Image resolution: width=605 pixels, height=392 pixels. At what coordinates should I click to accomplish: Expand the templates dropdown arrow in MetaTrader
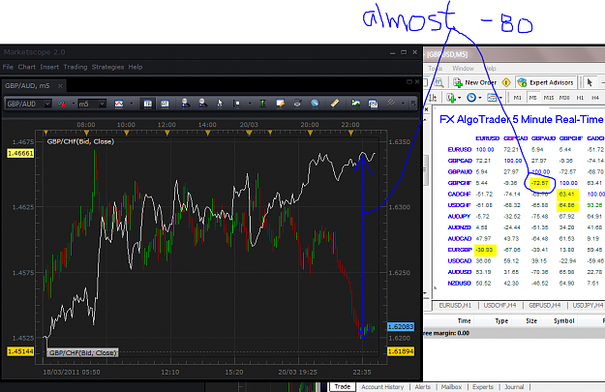click(x=500, y=98)
